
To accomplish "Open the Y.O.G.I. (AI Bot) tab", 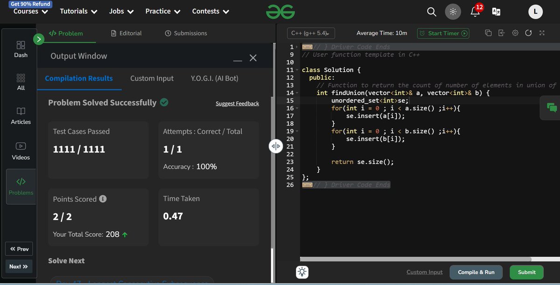I will click(x=215, y=78).
